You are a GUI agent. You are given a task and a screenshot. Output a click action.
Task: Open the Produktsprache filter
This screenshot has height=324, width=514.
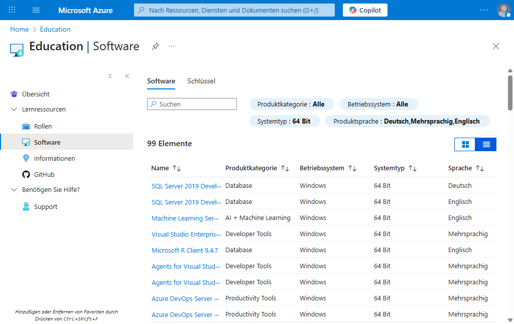pos(407,122)
